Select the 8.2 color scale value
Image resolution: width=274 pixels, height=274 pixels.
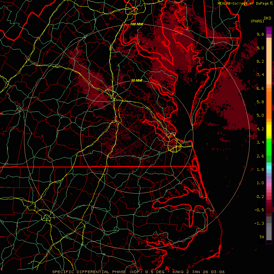260,61
